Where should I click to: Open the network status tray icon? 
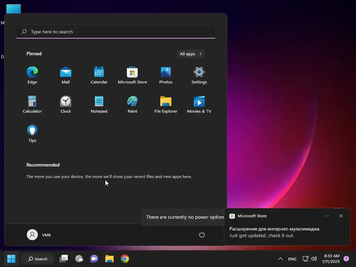[305, 259]
